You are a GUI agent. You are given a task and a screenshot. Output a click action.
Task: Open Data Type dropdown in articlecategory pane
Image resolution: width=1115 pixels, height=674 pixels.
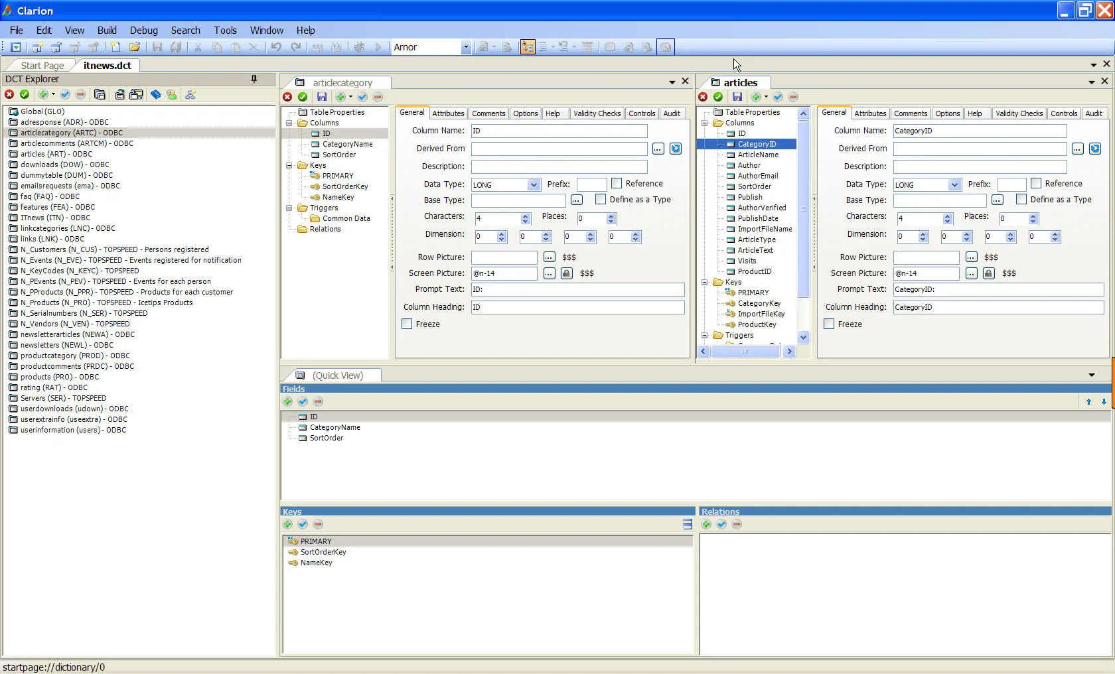(x=534, y=185)
